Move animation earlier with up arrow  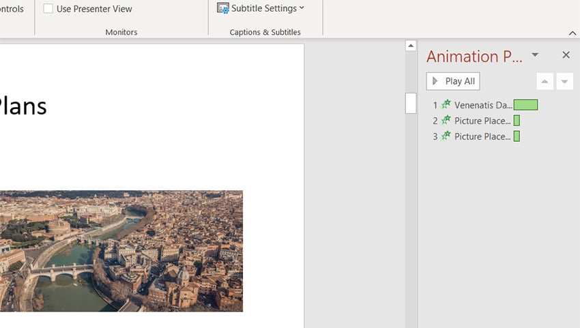pos(545,82)
